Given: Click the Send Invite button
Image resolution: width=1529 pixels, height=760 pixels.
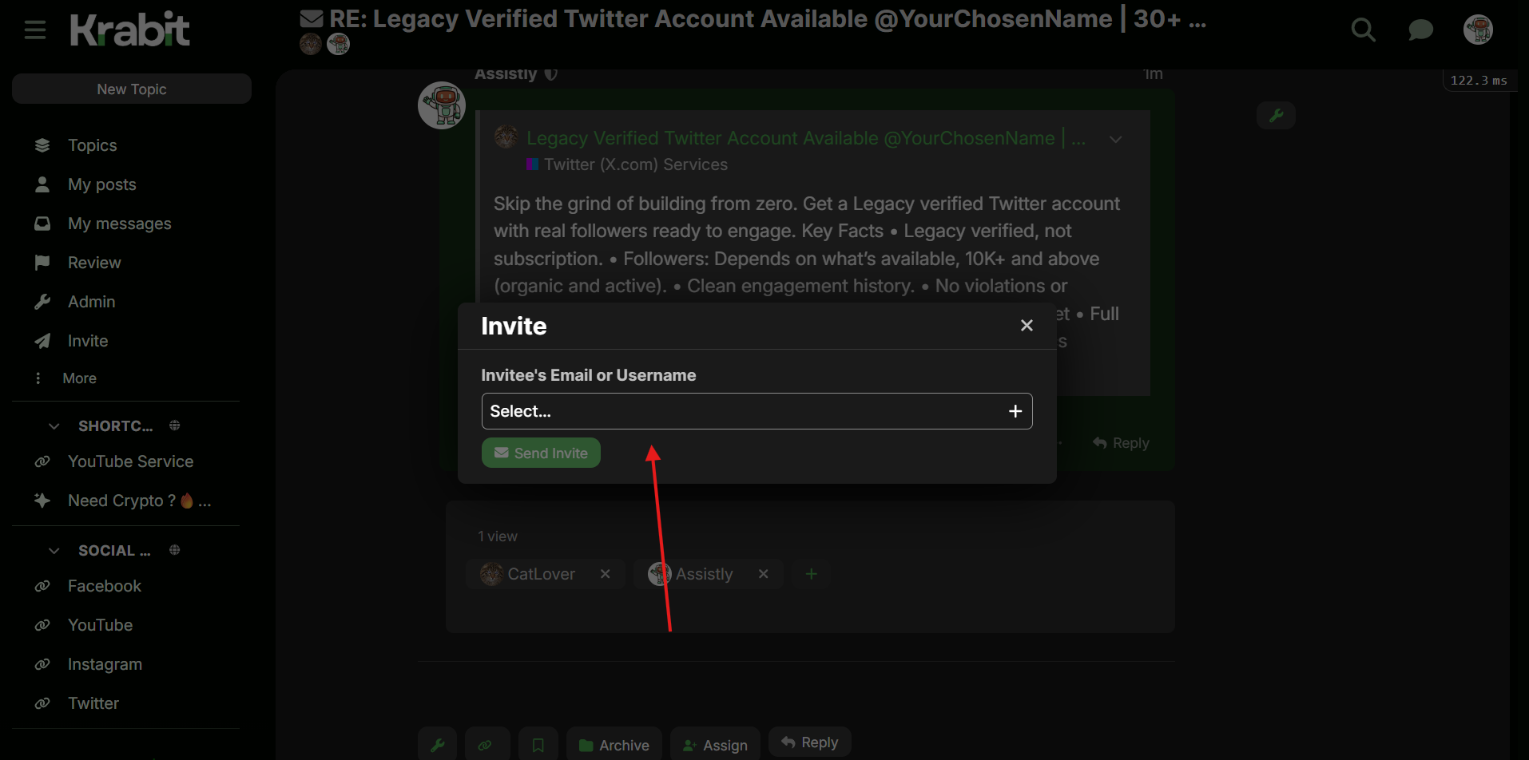Looking at the screenshot, I should pyautogui.click(x=541, y=453).
